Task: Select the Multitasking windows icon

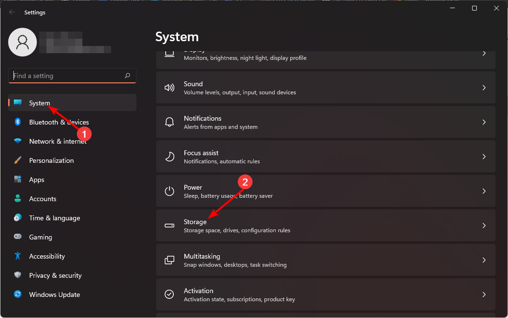Action: (169, 260)
